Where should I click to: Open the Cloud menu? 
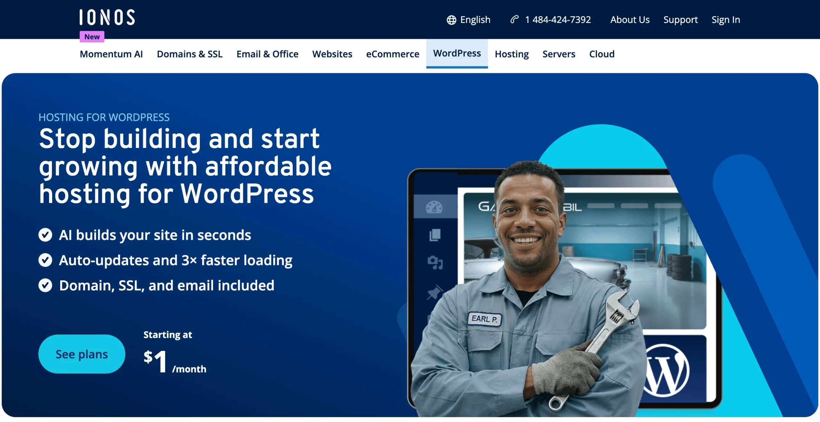602,54
